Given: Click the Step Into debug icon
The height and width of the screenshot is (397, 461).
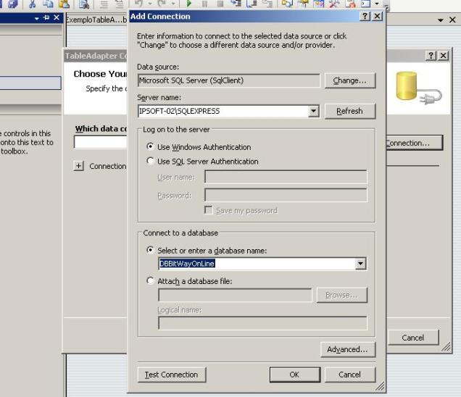Looking at the screenshot, I should tap(236, 4).
